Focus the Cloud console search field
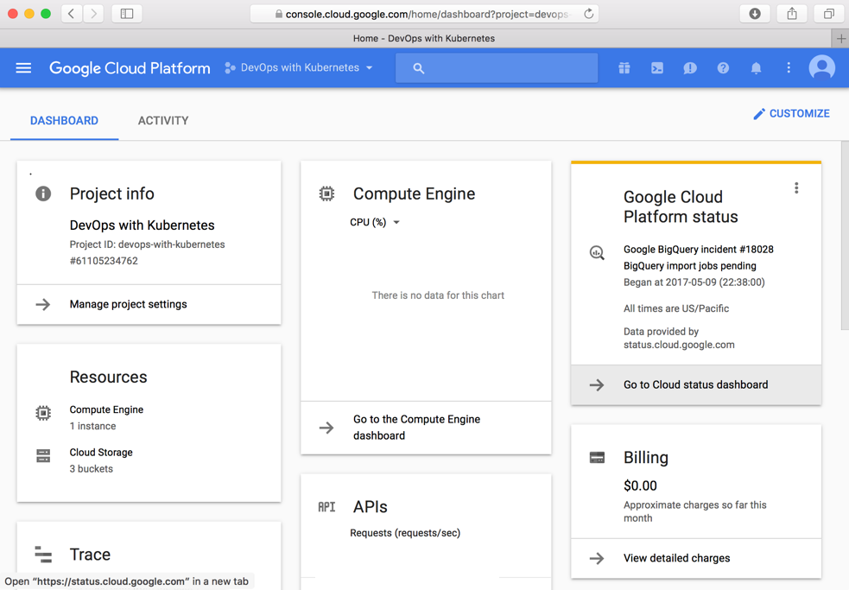849x590 pixels. 497,67
